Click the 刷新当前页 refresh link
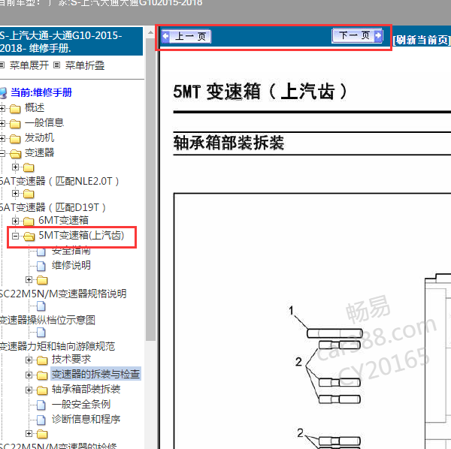Viewport: 451px width, 449px height. pyautogui.click(x=422, y=40)
